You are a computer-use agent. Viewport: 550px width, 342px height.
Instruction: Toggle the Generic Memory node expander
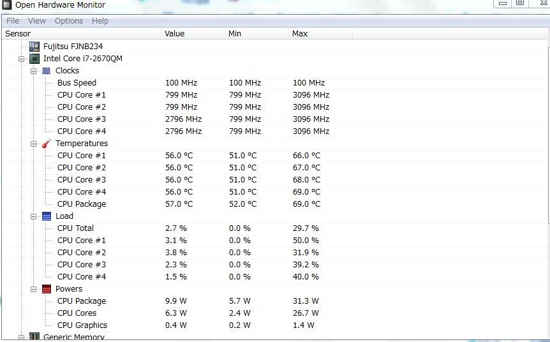(22, 338)
